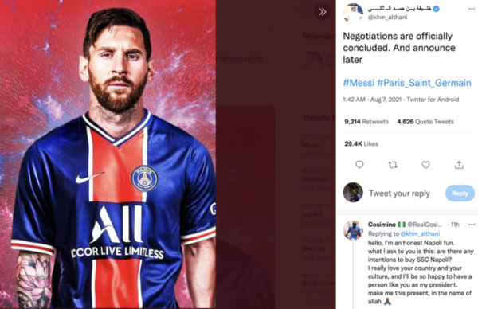Image resolution: width=478 pixels, height=309 pixels.
Task: Open the tweet's three-dot more menu
Action: (472, 9)
